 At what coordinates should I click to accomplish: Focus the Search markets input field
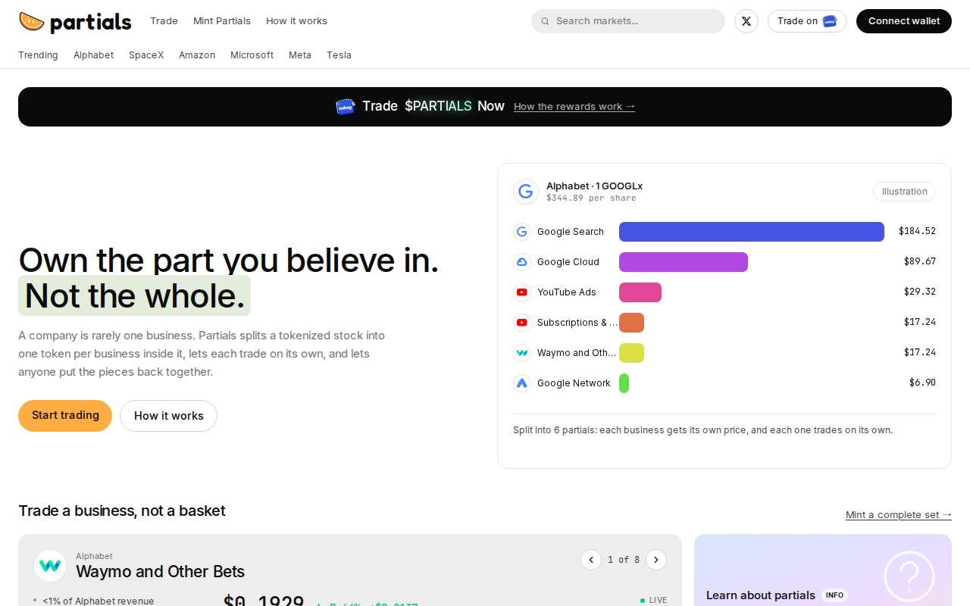[628, 21]
